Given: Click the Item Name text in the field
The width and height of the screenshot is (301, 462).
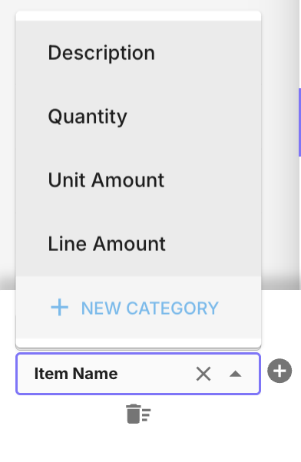Looking at the screenshot, I should tap(76, 374).
